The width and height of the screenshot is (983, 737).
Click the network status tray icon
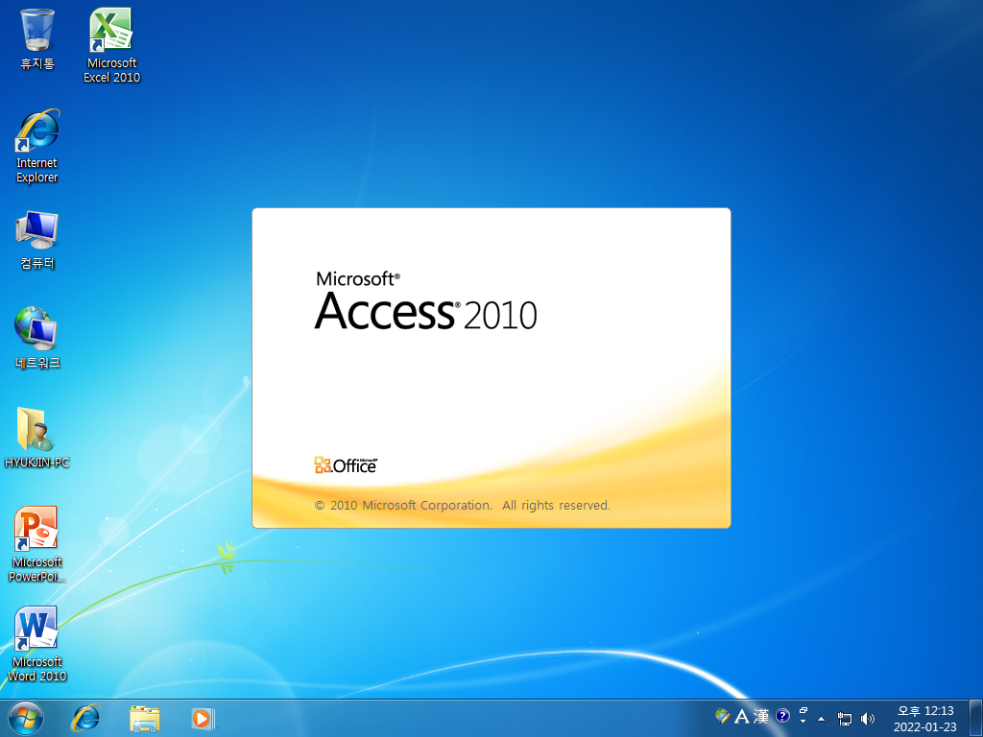pos(845,719)
